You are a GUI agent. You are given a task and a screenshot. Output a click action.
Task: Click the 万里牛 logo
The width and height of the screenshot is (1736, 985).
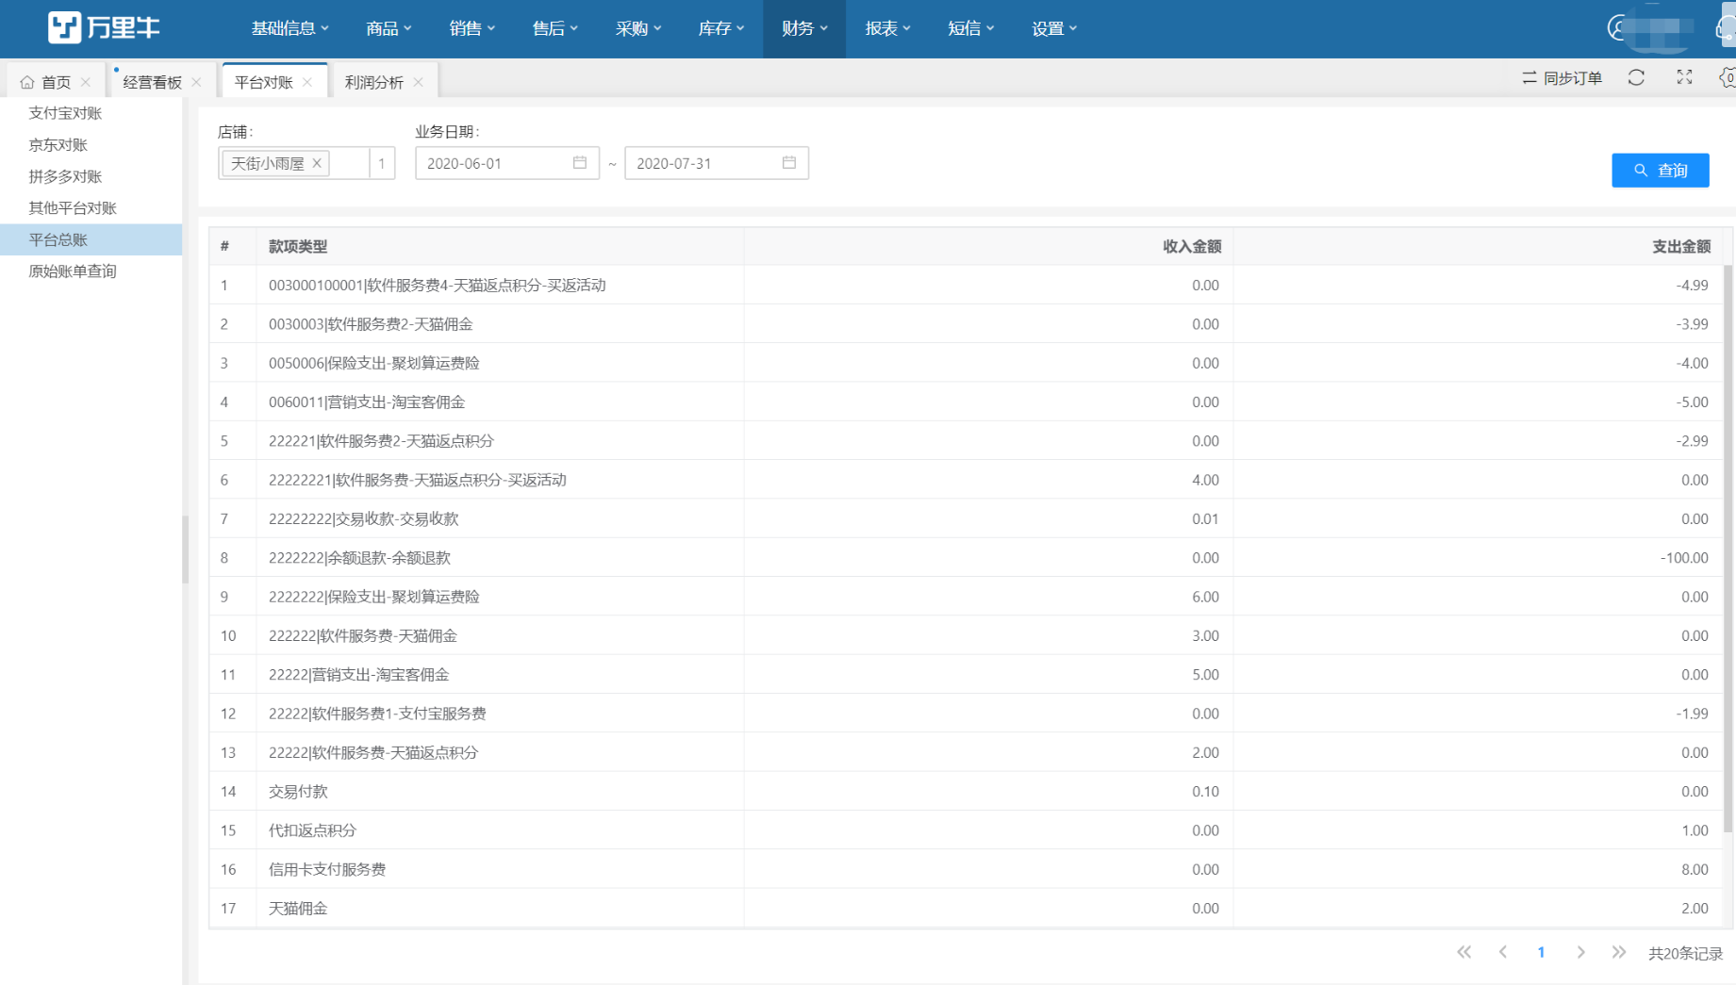point(104,28)
